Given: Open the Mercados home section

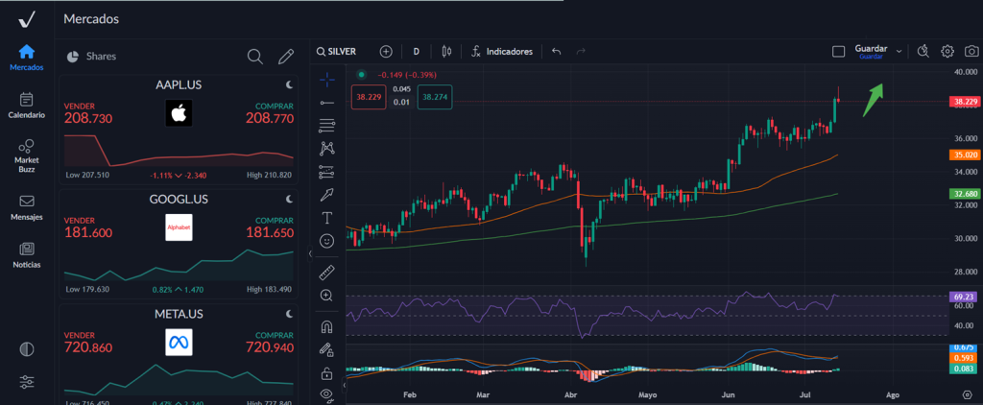Looking at the screenshot, I should point(26,58).
